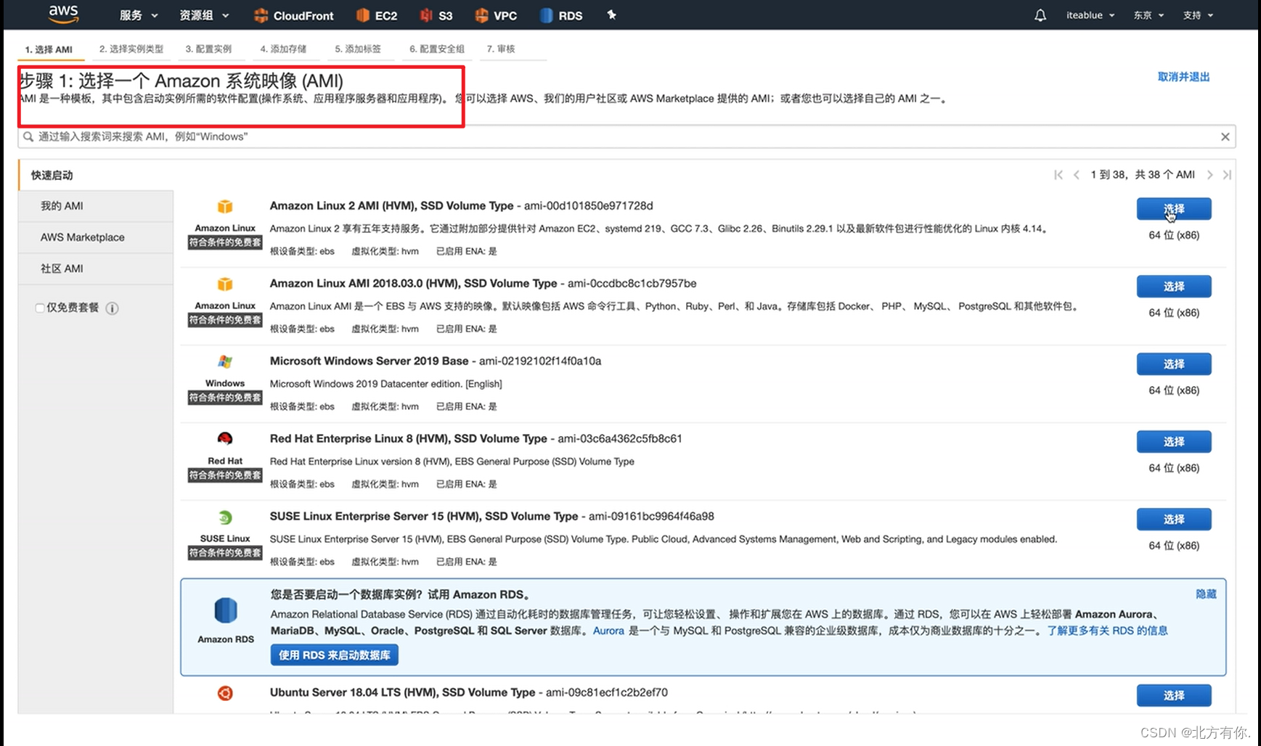The width and height of the screenshot is (1261, 746).
Task: Select 我的 AMI in the sidebar
Action: (x=96, y=206)
